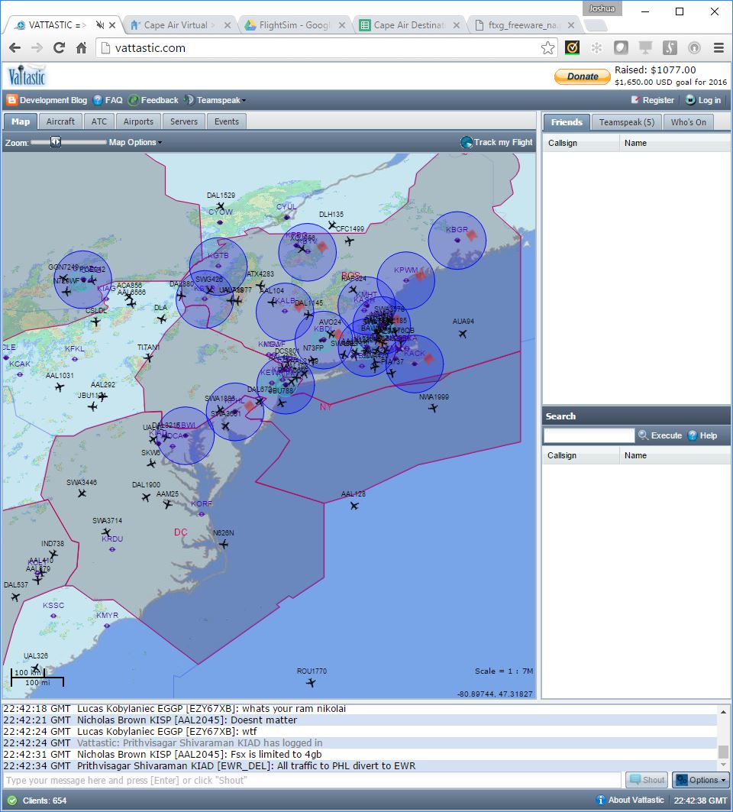The height and width of the screenshot is (812, 733).
Task: Open search Help question mark icon
Action: click(693, 435)
